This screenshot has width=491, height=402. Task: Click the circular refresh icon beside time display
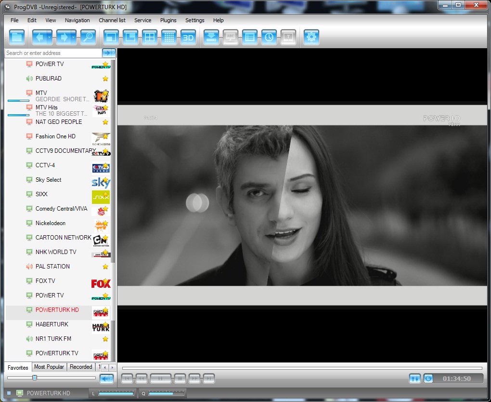(428, 378)
